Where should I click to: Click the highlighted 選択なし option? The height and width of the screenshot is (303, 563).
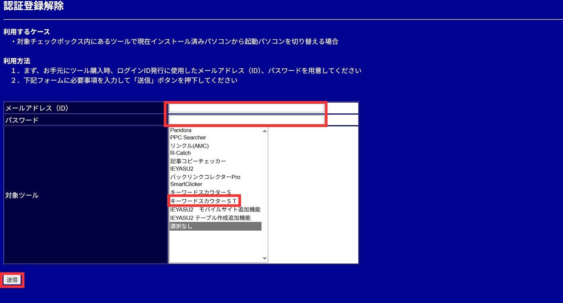click(215, 226)
